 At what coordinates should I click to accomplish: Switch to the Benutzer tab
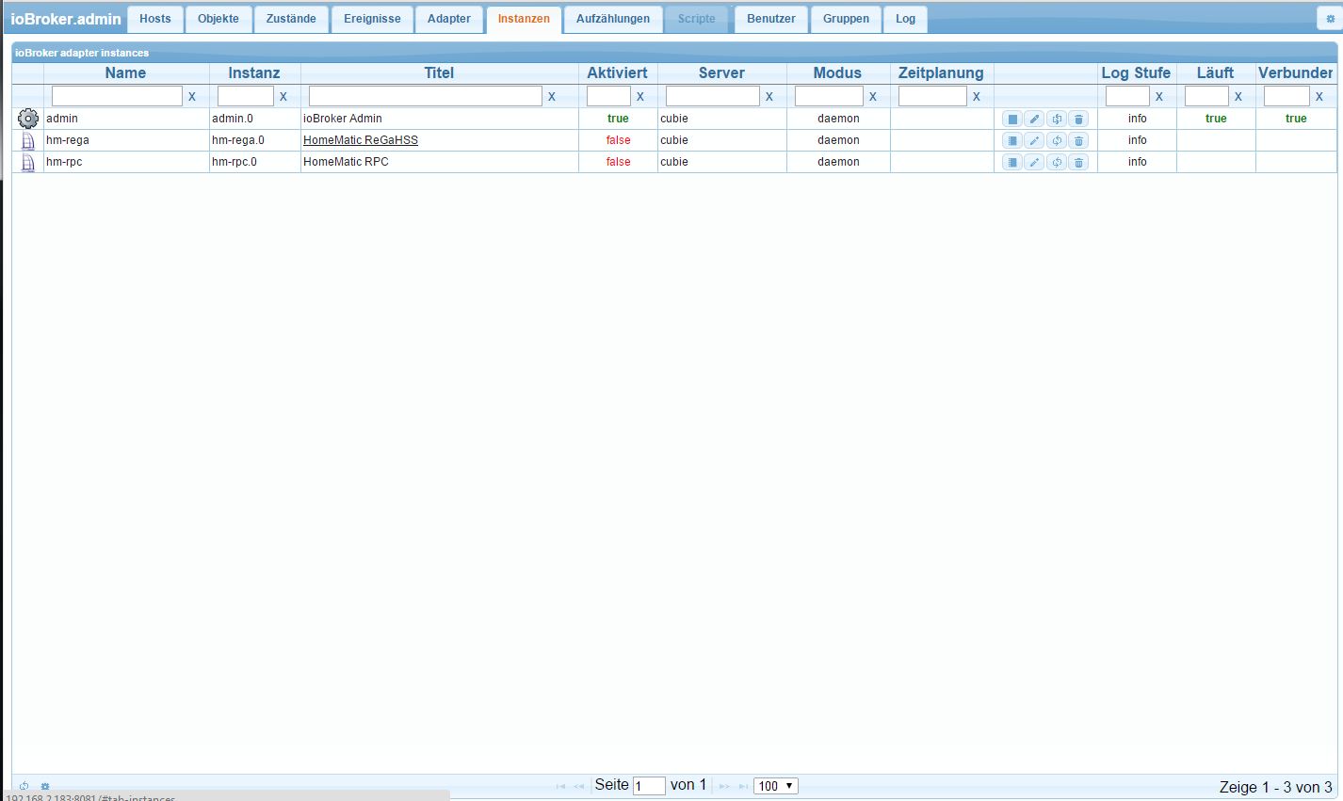tap(771, 19)
